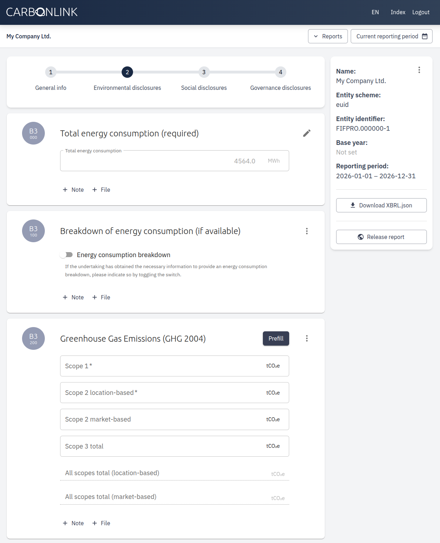Click entity identifier FIFPRO.000000-1
The width and height of the screenshot is (440, 543).
pos(363,129)
